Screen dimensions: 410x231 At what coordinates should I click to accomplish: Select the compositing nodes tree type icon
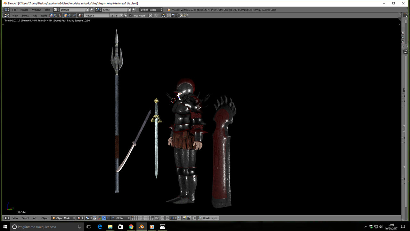coord(56,15)
